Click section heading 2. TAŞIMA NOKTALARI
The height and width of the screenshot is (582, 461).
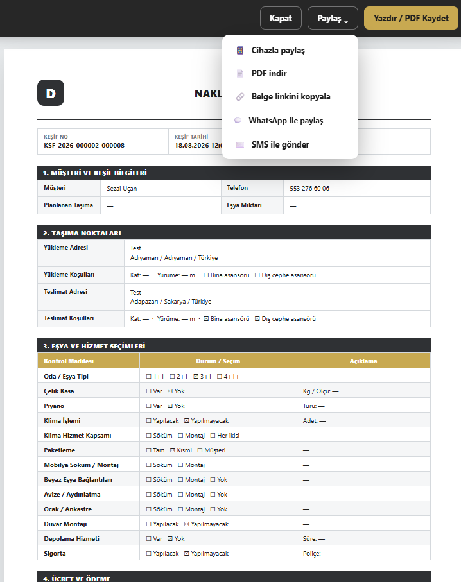[82, 233]
